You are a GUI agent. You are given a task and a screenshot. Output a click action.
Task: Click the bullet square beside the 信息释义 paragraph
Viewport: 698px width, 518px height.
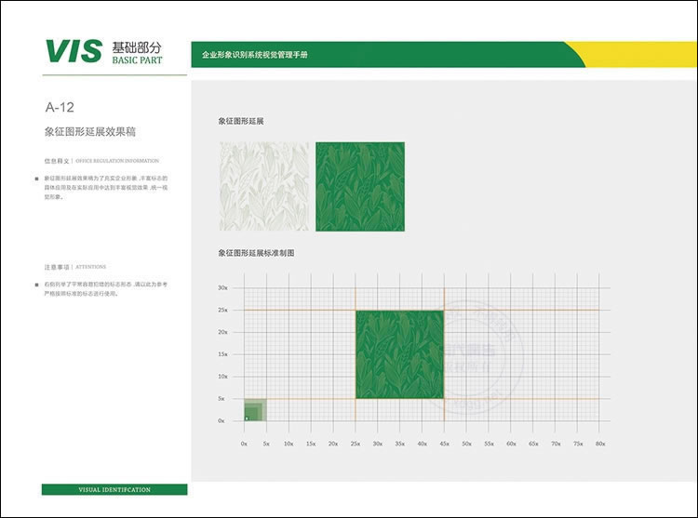pyautogui.click(x=36, y=178)
